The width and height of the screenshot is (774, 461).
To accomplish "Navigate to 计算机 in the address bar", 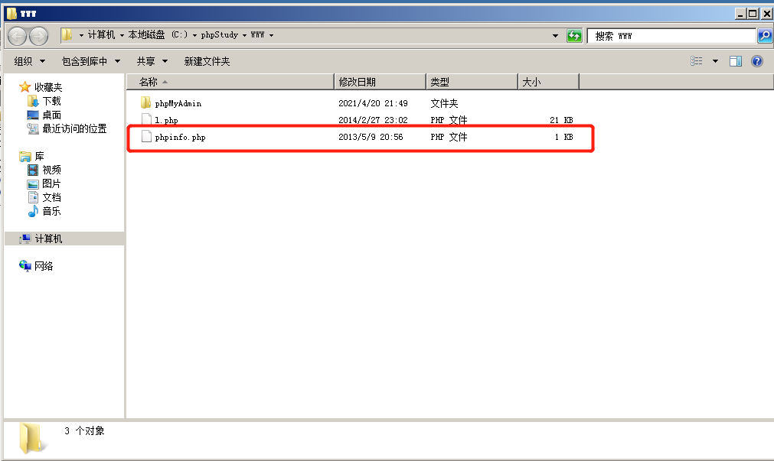I will pyautogui.click(x=101, y=35).
